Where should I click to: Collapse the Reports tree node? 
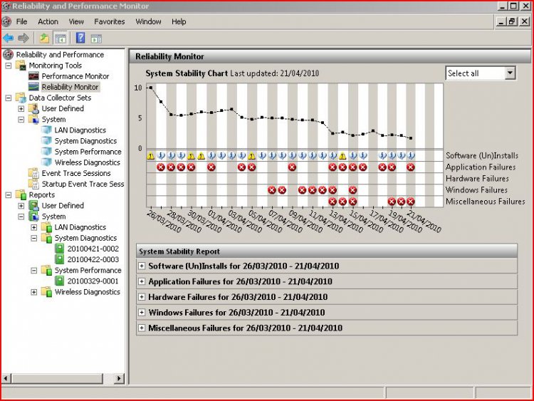click(x=9, y=195)
